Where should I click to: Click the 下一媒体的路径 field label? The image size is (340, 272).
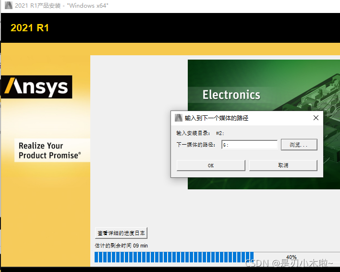tap(196, 145)
